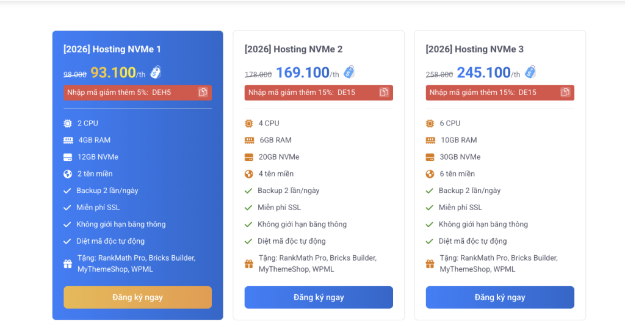The height and width of the screenshot is (324, 625).
Task: Click the NVMe storage icon on plan 2
Action: 249,157
